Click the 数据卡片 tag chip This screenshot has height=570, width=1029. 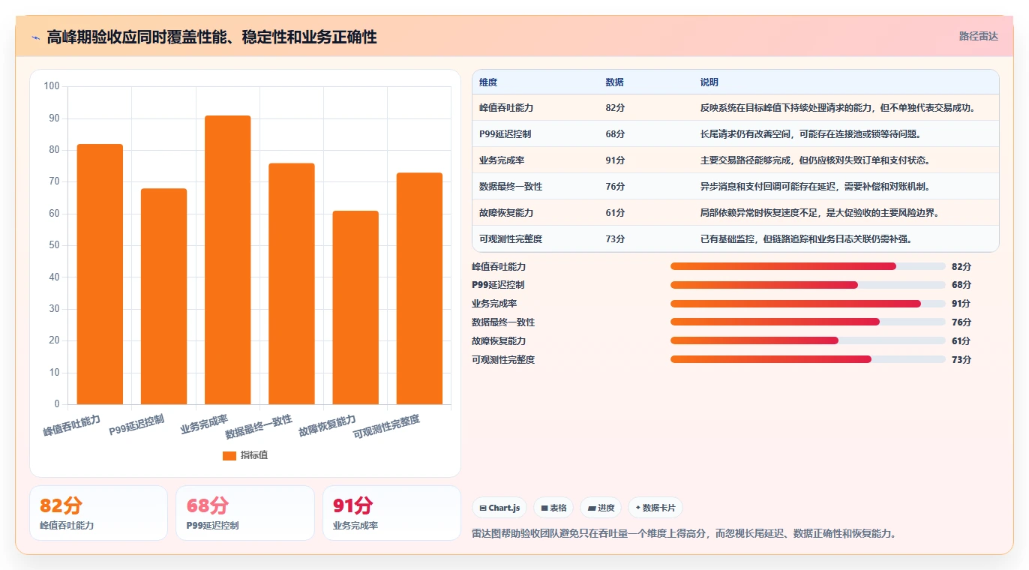click(655, 508)
